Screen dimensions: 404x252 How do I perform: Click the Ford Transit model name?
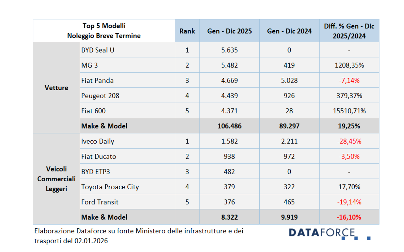tap(100, 202)
